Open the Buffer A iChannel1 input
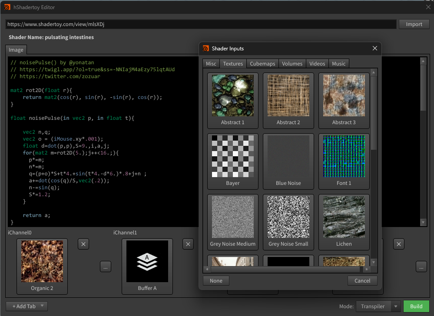Image resolution: width=434 pixels, height=316 pixels. (x=147, y=267)
